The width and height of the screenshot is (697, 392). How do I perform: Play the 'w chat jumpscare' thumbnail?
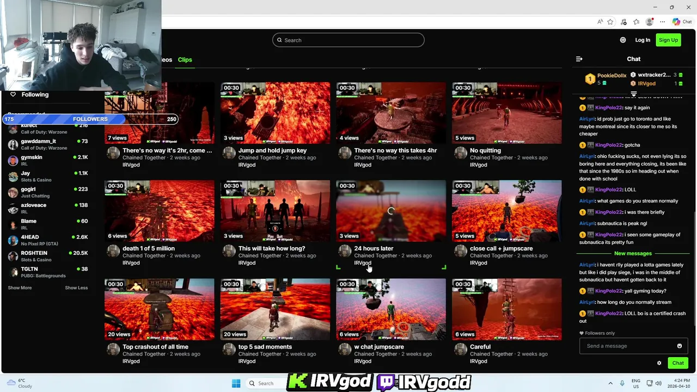point(391,309)
